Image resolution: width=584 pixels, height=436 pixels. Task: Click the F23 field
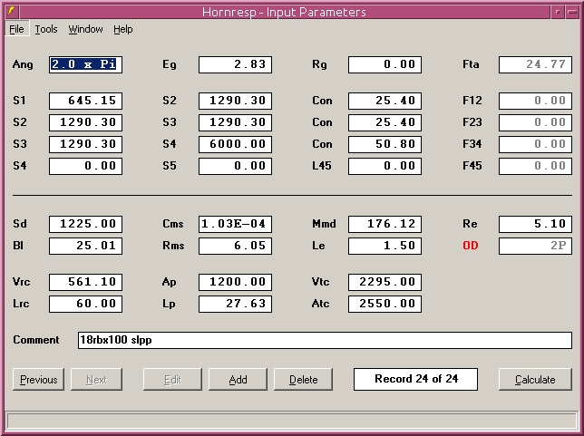click(x=536, y=122)
